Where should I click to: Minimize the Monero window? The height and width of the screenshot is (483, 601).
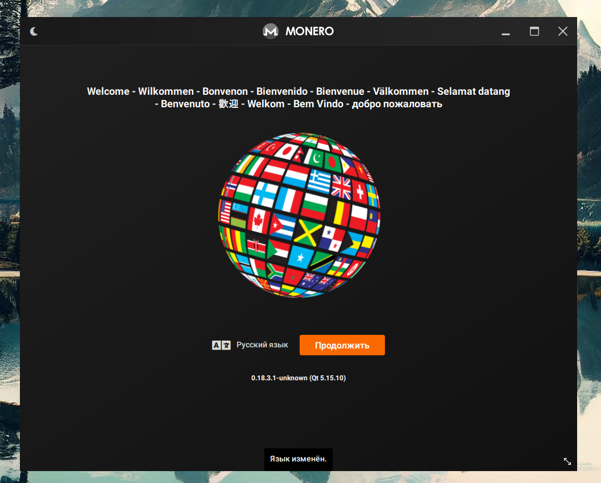coord(505,32)
